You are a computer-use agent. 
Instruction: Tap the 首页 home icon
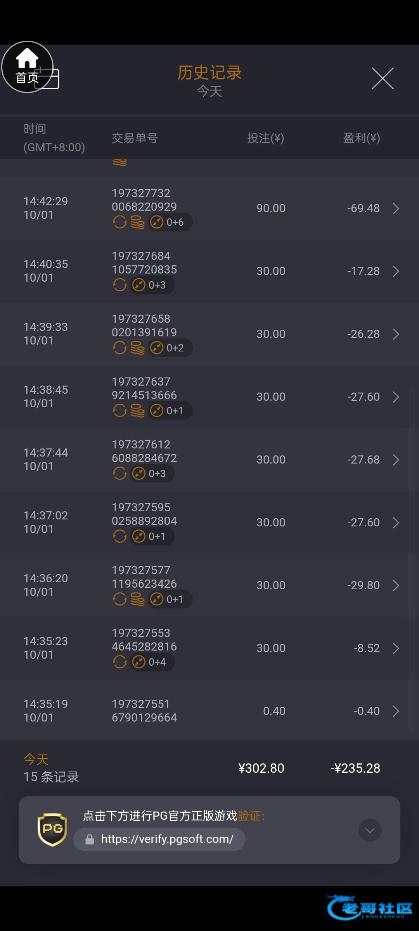[27, 67]
